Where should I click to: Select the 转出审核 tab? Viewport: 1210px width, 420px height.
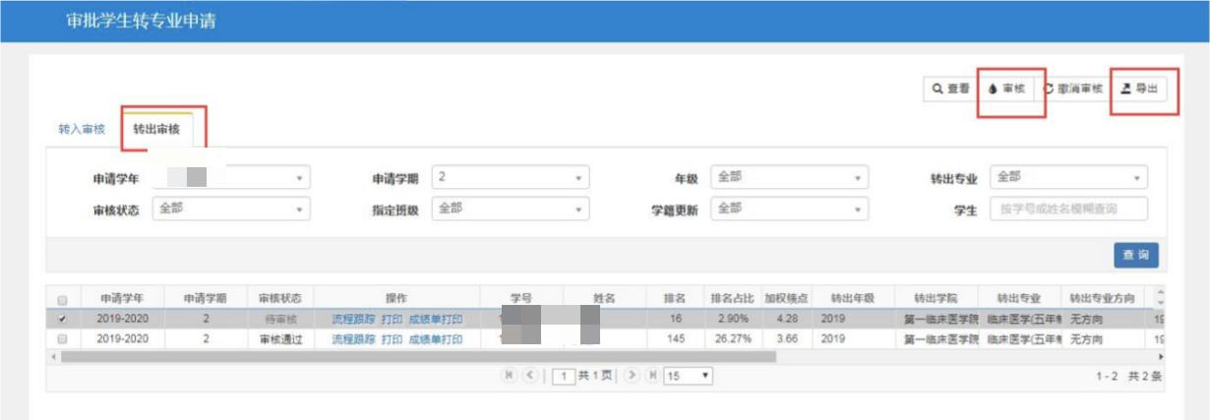pos(156,130)
